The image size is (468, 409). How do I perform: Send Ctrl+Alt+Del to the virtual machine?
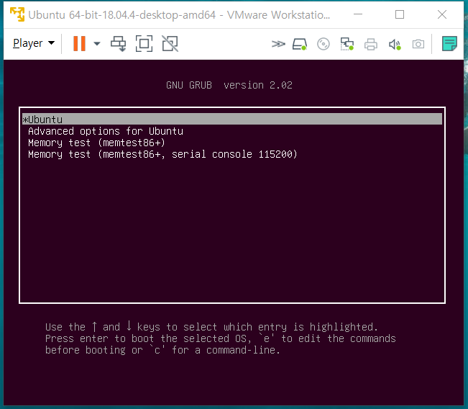[x=118, y=44]
